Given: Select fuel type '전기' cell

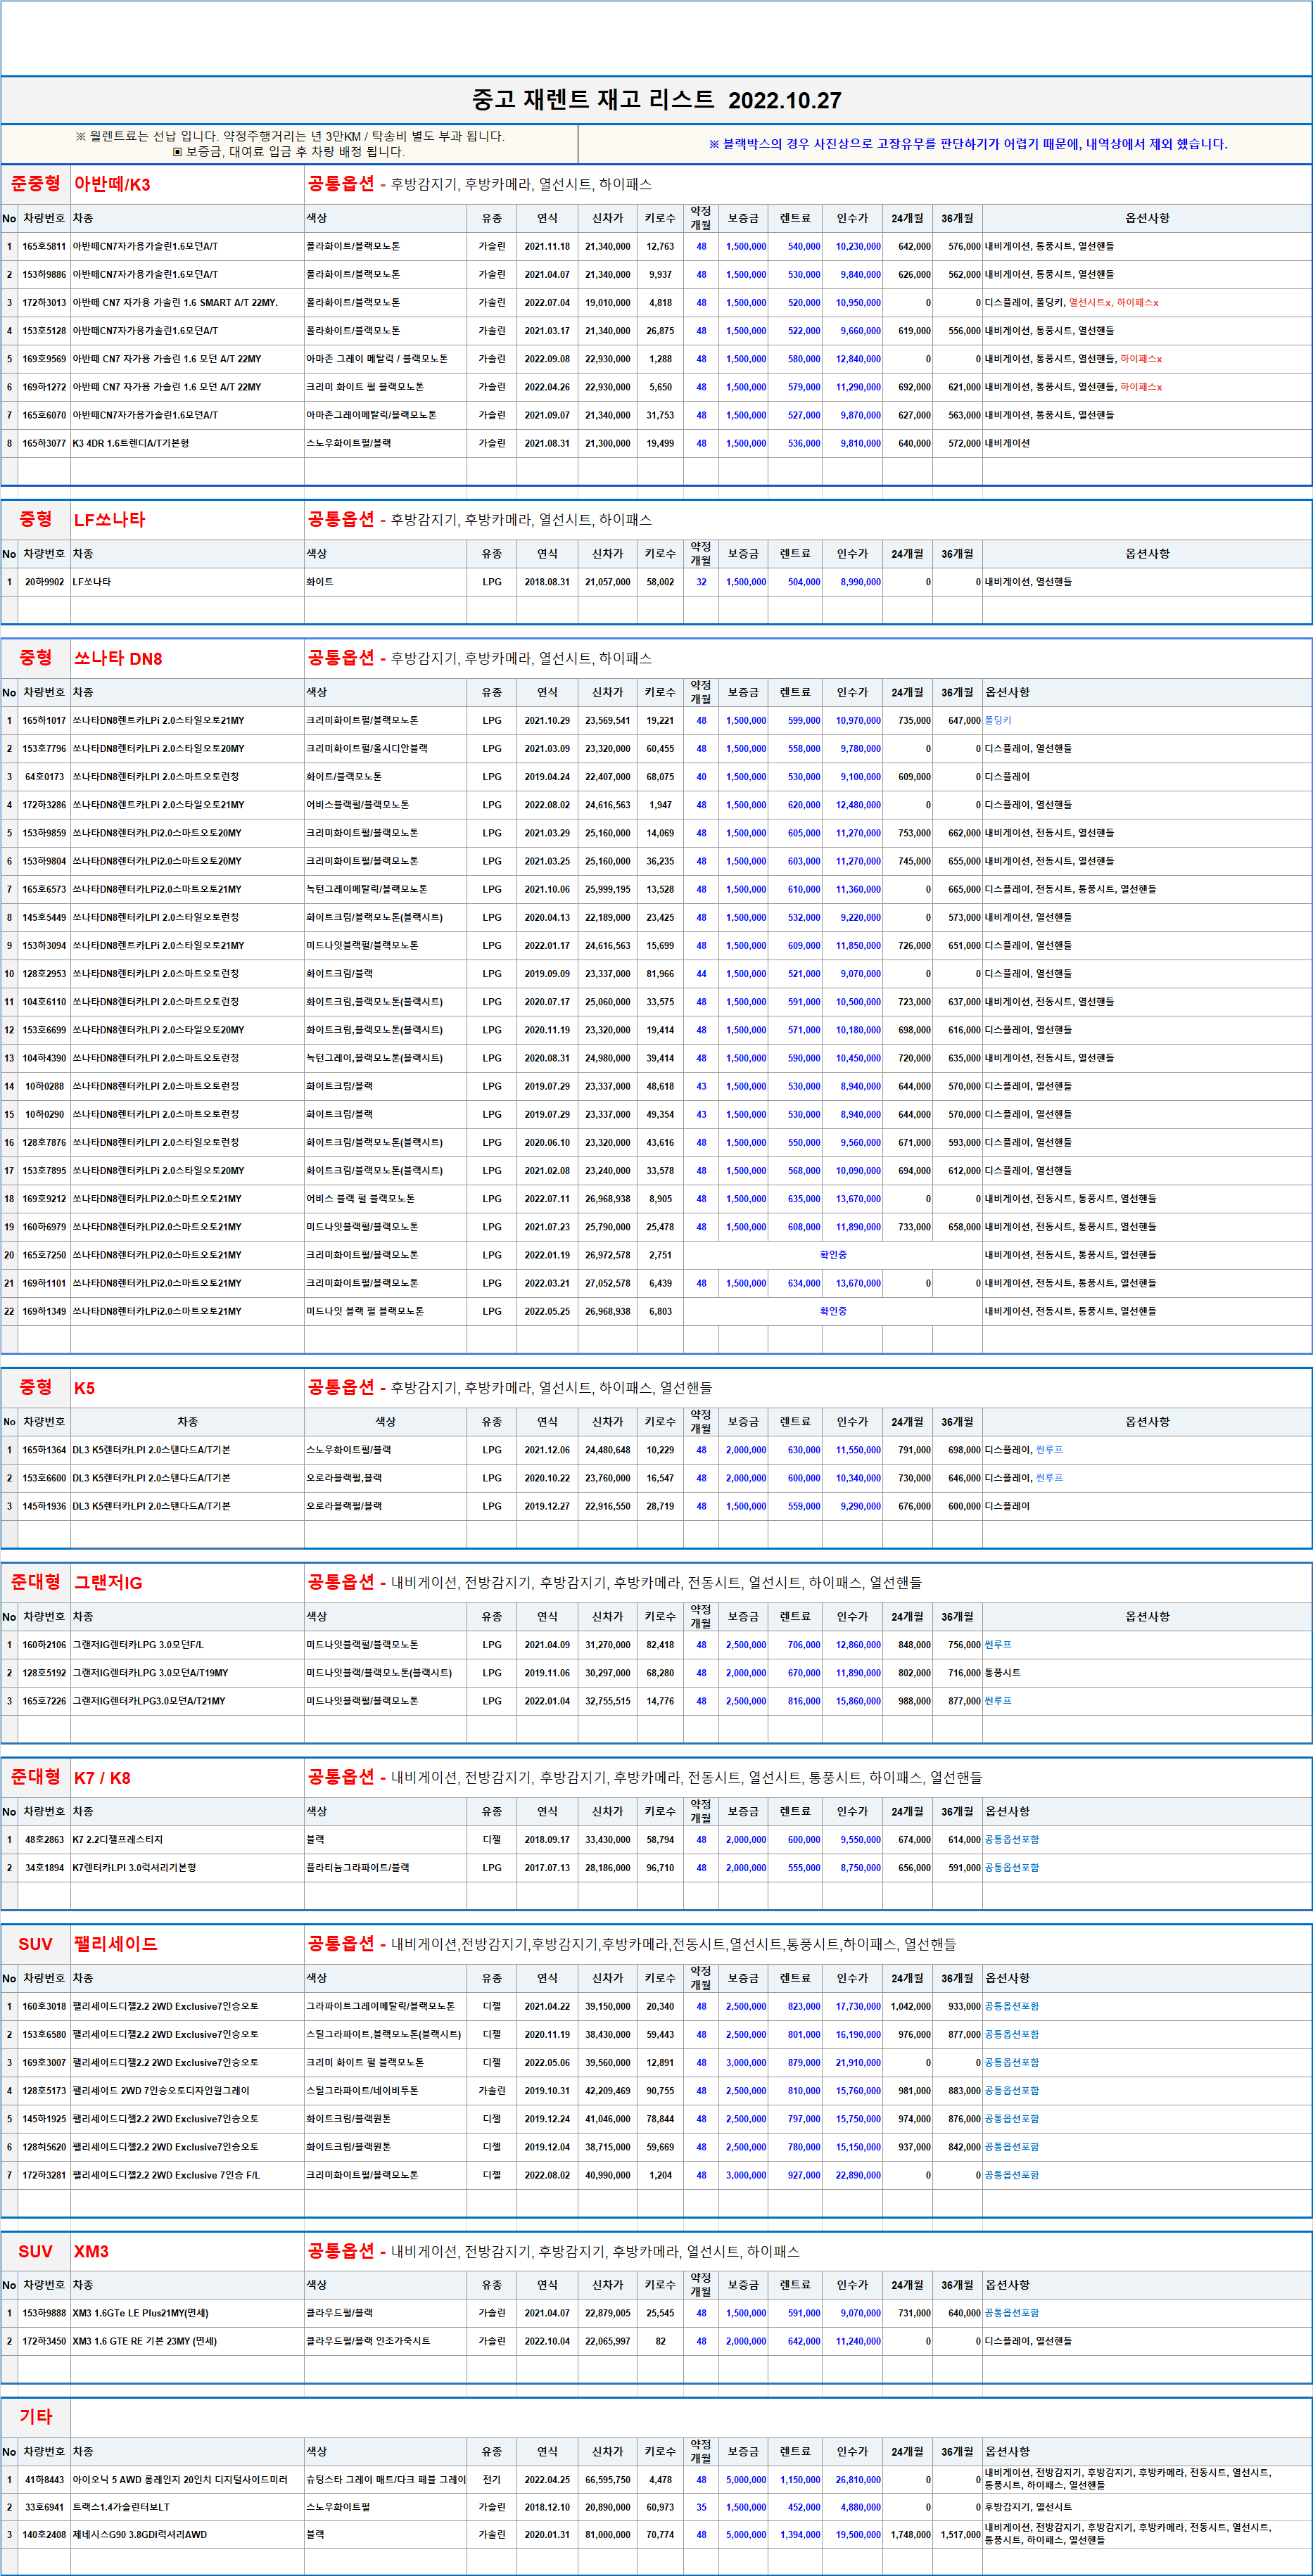Looking at the screenshot, I should coord(492,2480).
